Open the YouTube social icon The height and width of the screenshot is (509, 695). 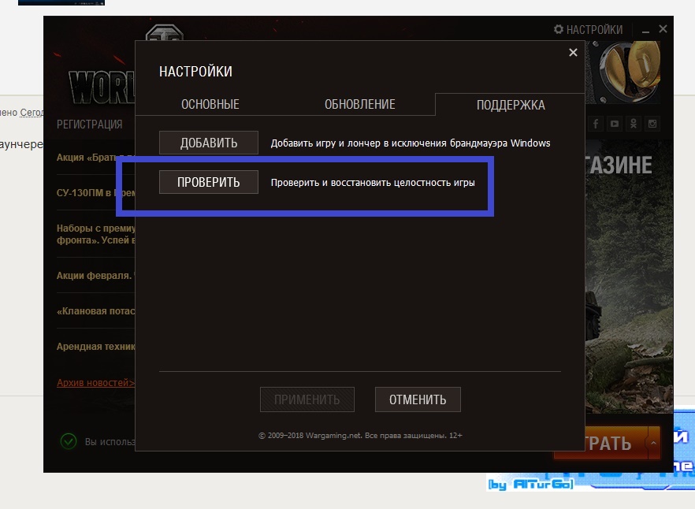point(615,124)
